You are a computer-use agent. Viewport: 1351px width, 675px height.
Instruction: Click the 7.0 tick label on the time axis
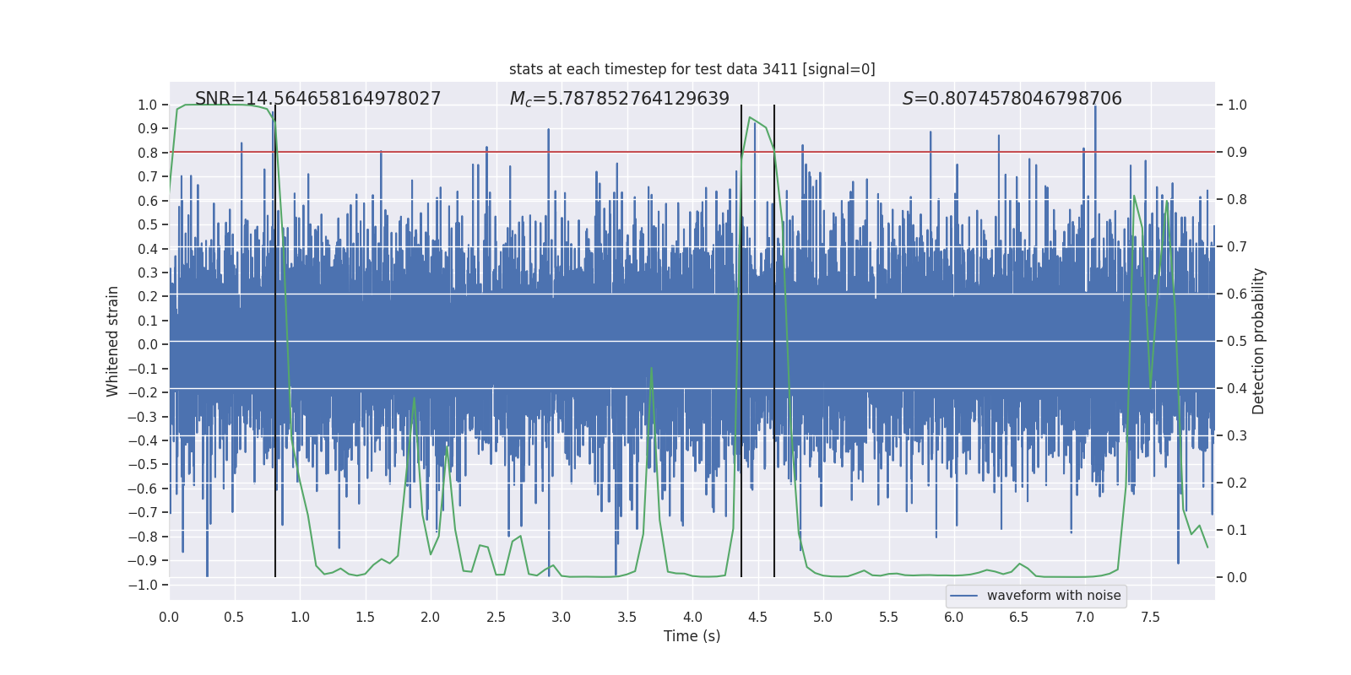coord(1085,617)
